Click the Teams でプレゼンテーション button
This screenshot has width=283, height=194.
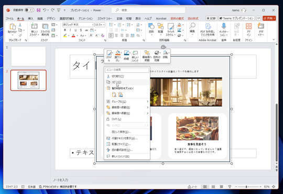pos(236,18)
